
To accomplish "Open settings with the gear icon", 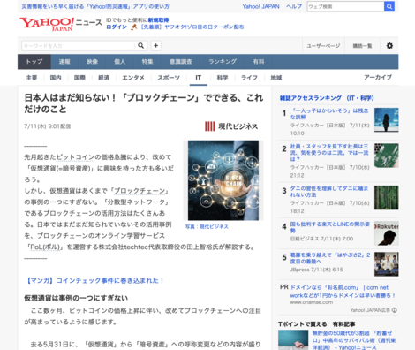I will 389,46.
